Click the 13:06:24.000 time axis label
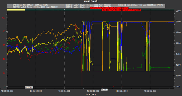This screenshot has height=96, width=182. point(122,91)
